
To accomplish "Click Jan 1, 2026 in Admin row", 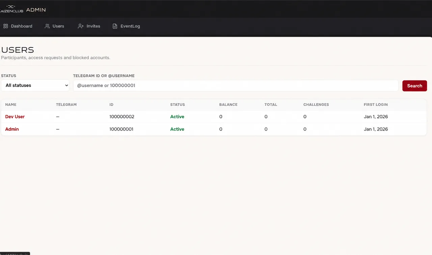I will (376, 129).
